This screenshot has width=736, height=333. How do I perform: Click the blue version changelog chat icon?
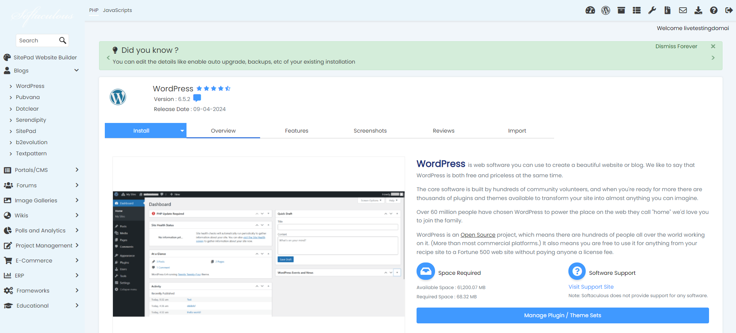(x=197, y=98)
